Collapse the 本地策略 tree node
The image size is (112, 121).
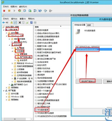[12, 51]
